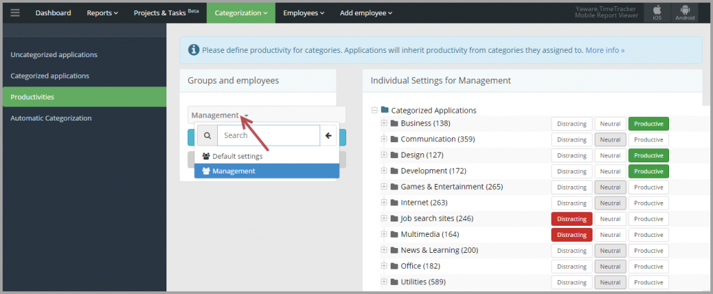Set Job search sites to Neutral
Image resolution: width=713 pixels, height=294 pixels.
point(610,219)
